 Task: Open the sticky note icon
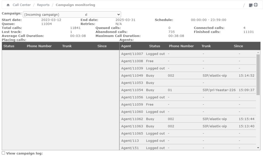(x=251, y=5)
